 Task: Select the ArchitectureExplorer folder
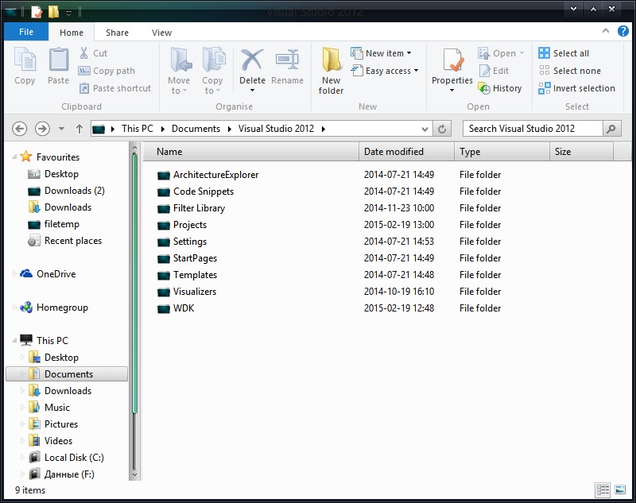click(x=215, y=175)
